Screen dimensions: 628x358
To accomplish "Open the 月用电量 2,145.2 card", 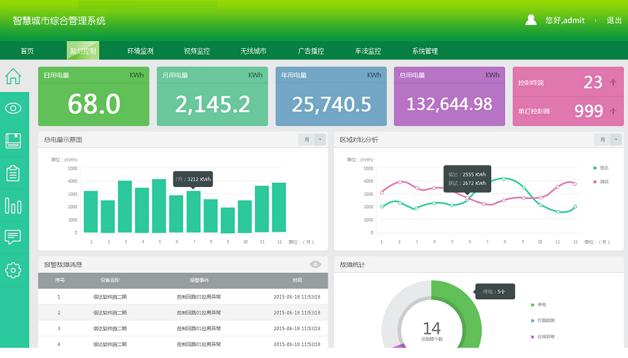I will click(x=212, y=96).
